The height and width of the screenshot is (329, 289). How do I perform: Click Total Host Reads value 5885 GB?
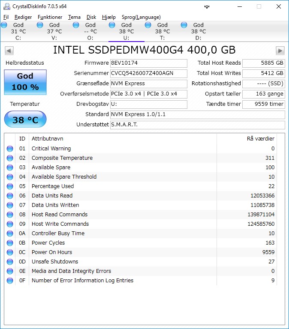(264, 63)
